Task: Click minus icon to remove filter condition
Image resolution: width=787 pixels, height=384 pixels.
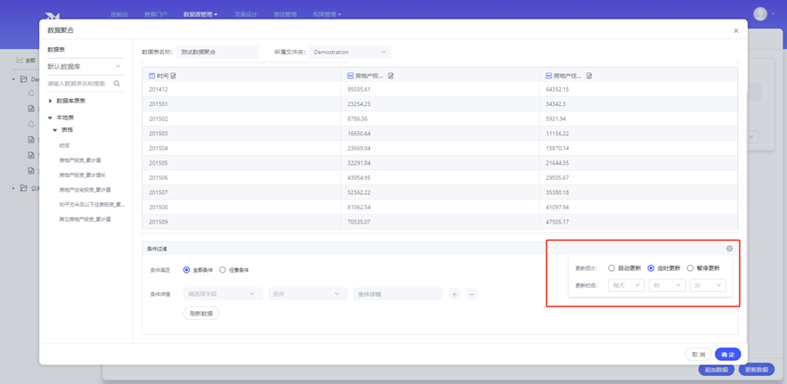Action: tap(471, 294)
